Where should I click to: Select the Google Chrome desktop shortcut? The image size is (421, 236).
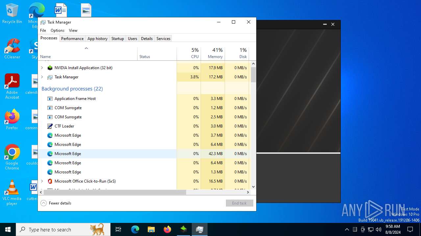pyautogui.click(x=12, y=157)
